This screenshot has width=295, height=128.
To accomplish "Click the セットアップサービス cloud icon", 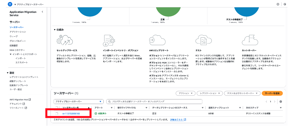I will pyautogui.click(x=65, y=41).
